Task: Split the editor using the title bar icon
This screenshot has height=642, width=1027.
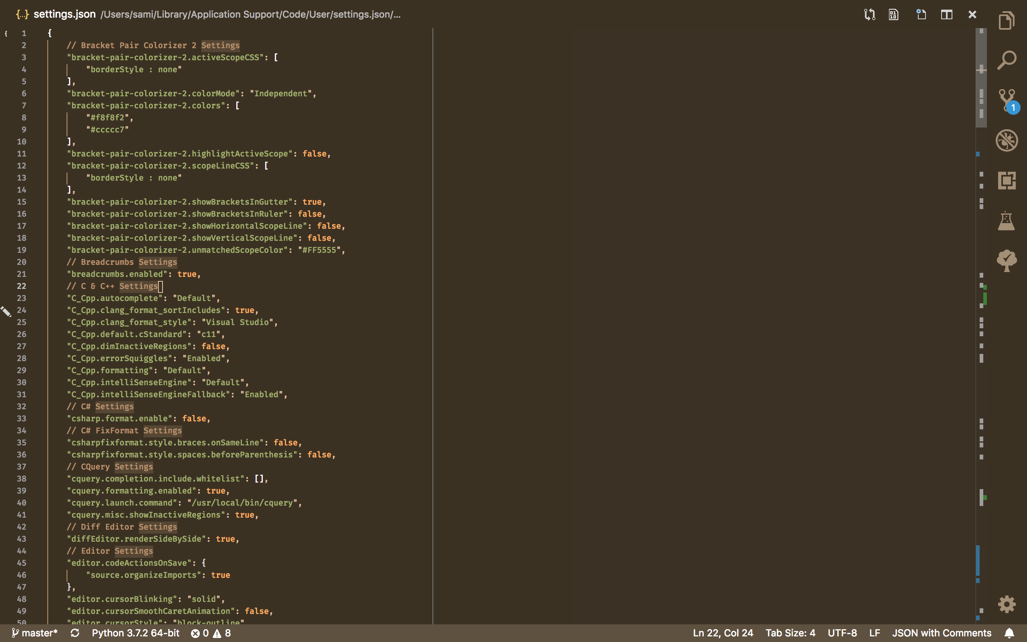Action: click(x=946, y=14)
